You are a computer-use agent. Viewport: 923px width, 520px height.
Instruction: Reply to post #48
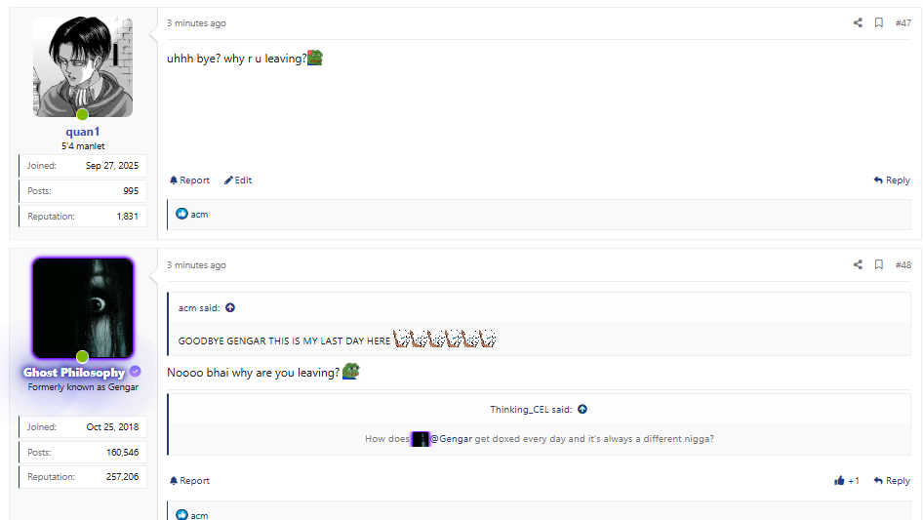[x=892, y=481]
